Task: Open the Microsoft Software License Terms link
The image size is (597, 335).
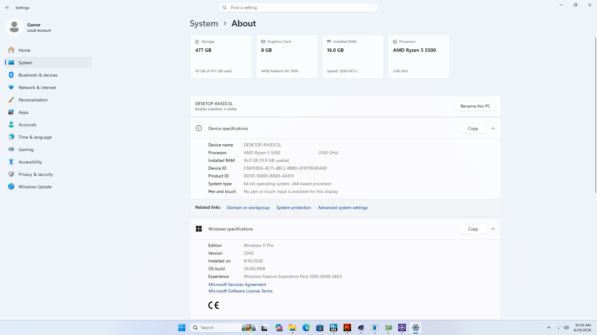Action: click(240, 291)
